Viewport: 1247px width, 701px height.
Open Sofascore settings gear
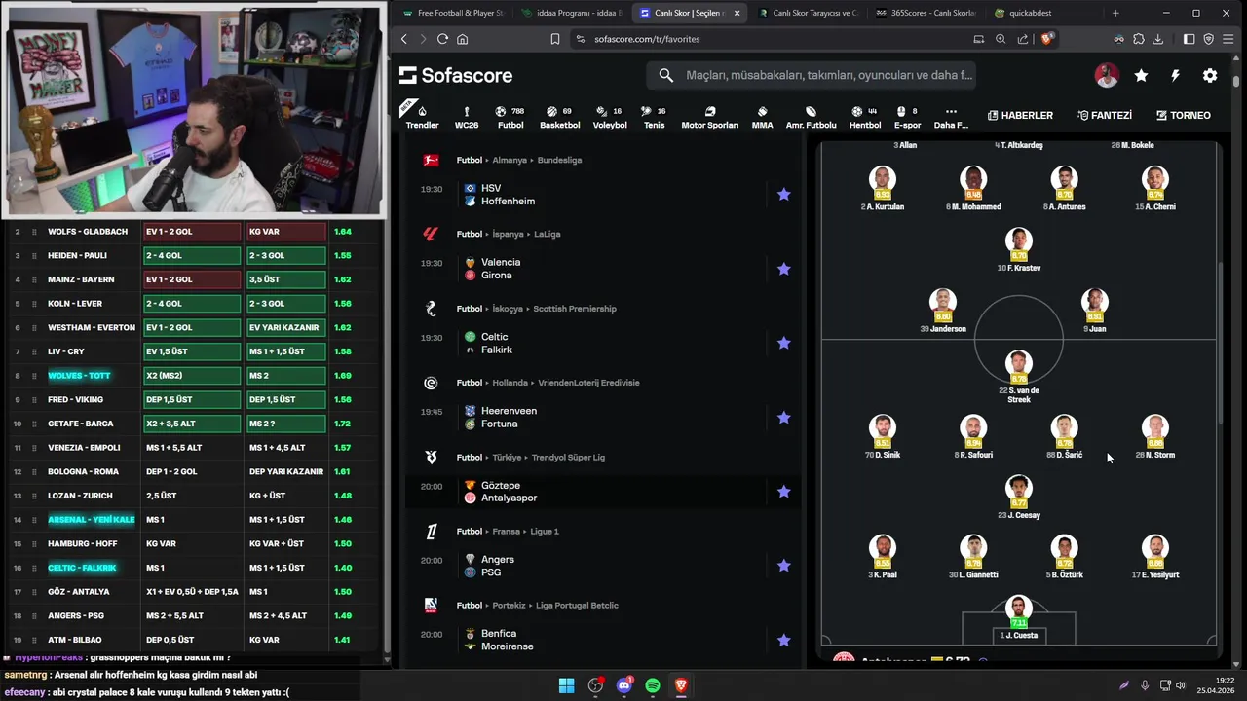tap(1210, 75)
